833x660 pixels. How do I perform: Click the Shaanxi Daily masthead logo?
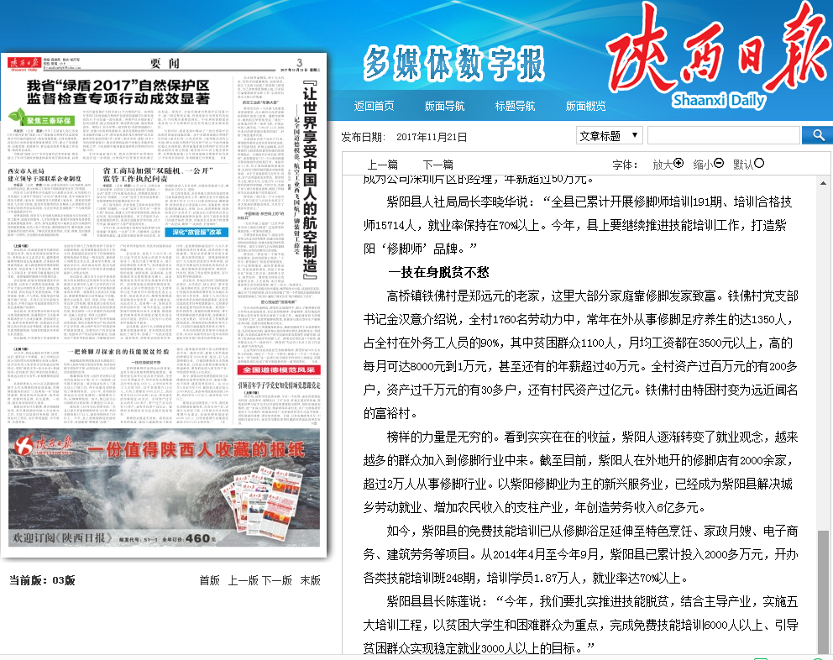click(720, 55)
